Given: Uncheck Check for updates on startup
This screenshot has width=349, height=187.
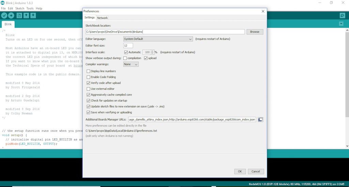Looking at the screenshot, I should coord(88,101).
